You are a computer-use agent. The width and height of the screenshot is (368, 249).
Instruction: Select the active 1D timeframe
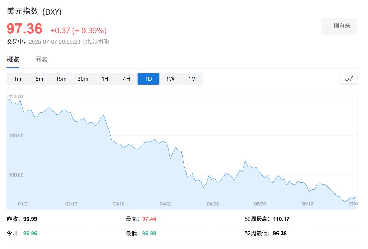point(148,79)
